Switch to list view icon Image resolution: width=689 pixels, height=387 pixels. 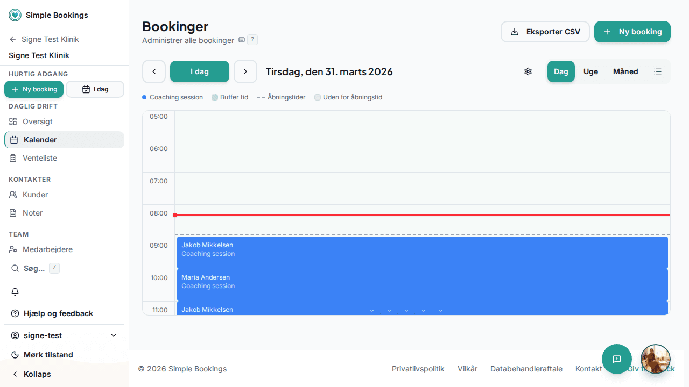[x=658, y=71]
